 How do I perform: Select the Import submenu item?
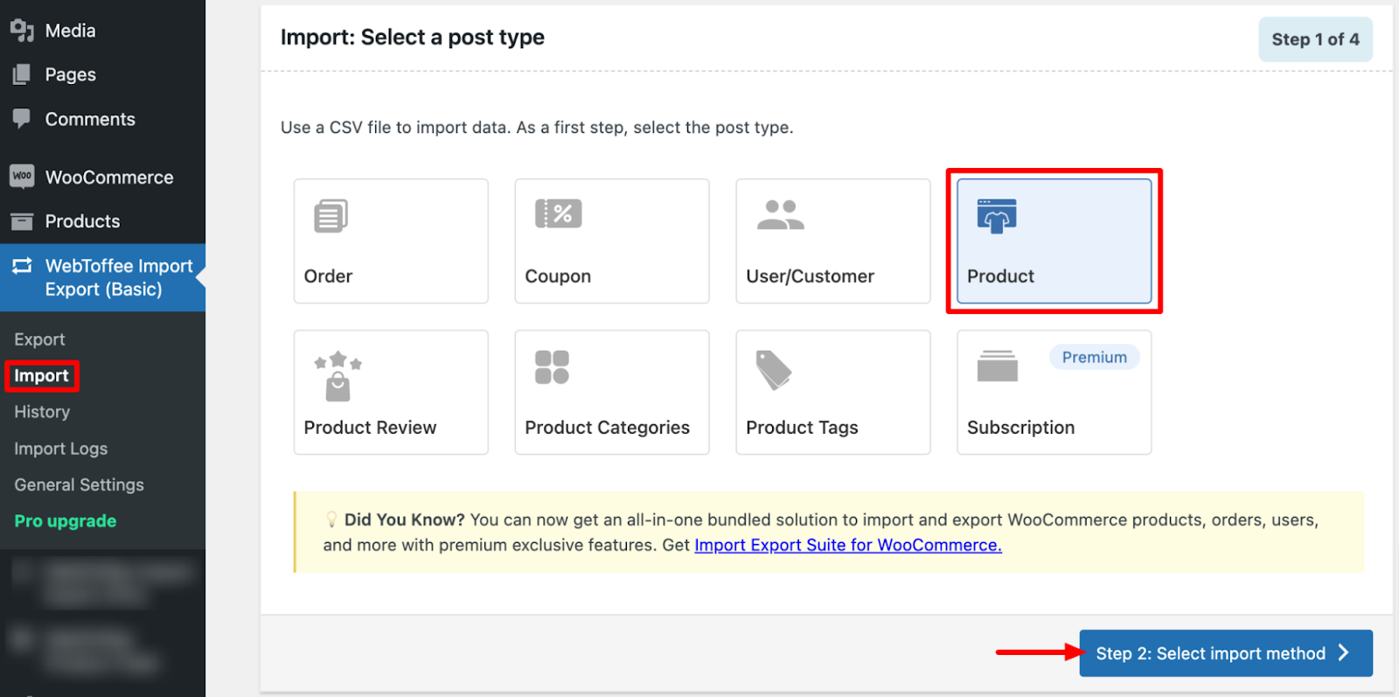tap(41, 376)
